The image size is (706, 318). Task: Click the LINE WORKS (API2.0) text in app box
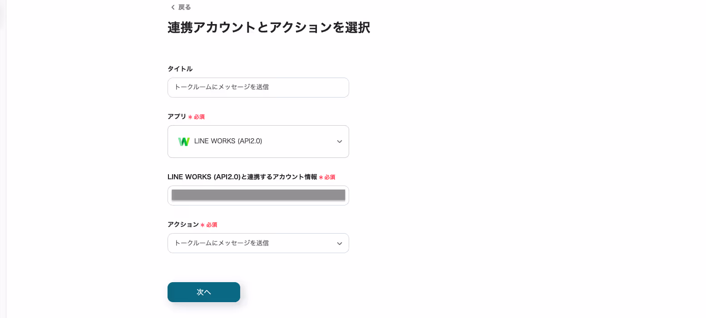[228, 141]
